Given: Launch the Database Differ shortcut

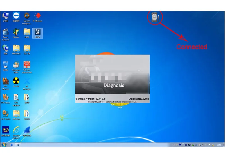Looking at the screenshot, I should point(16,67).
